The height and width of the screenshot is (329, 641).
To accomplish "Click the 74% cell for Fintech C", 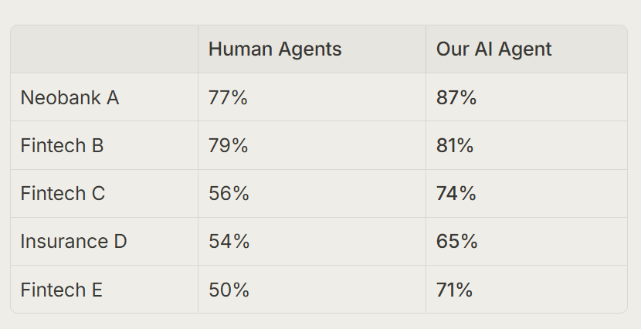I will click(x=527, y=193).
